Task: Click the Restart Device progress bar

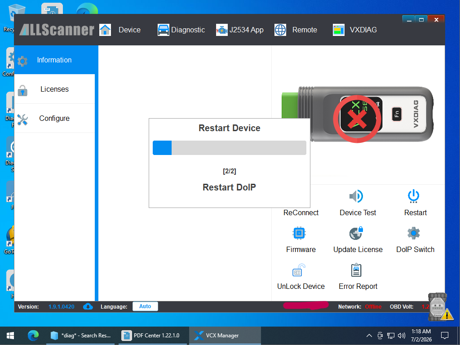Action: pyautogui.click(x=230, y=148)
